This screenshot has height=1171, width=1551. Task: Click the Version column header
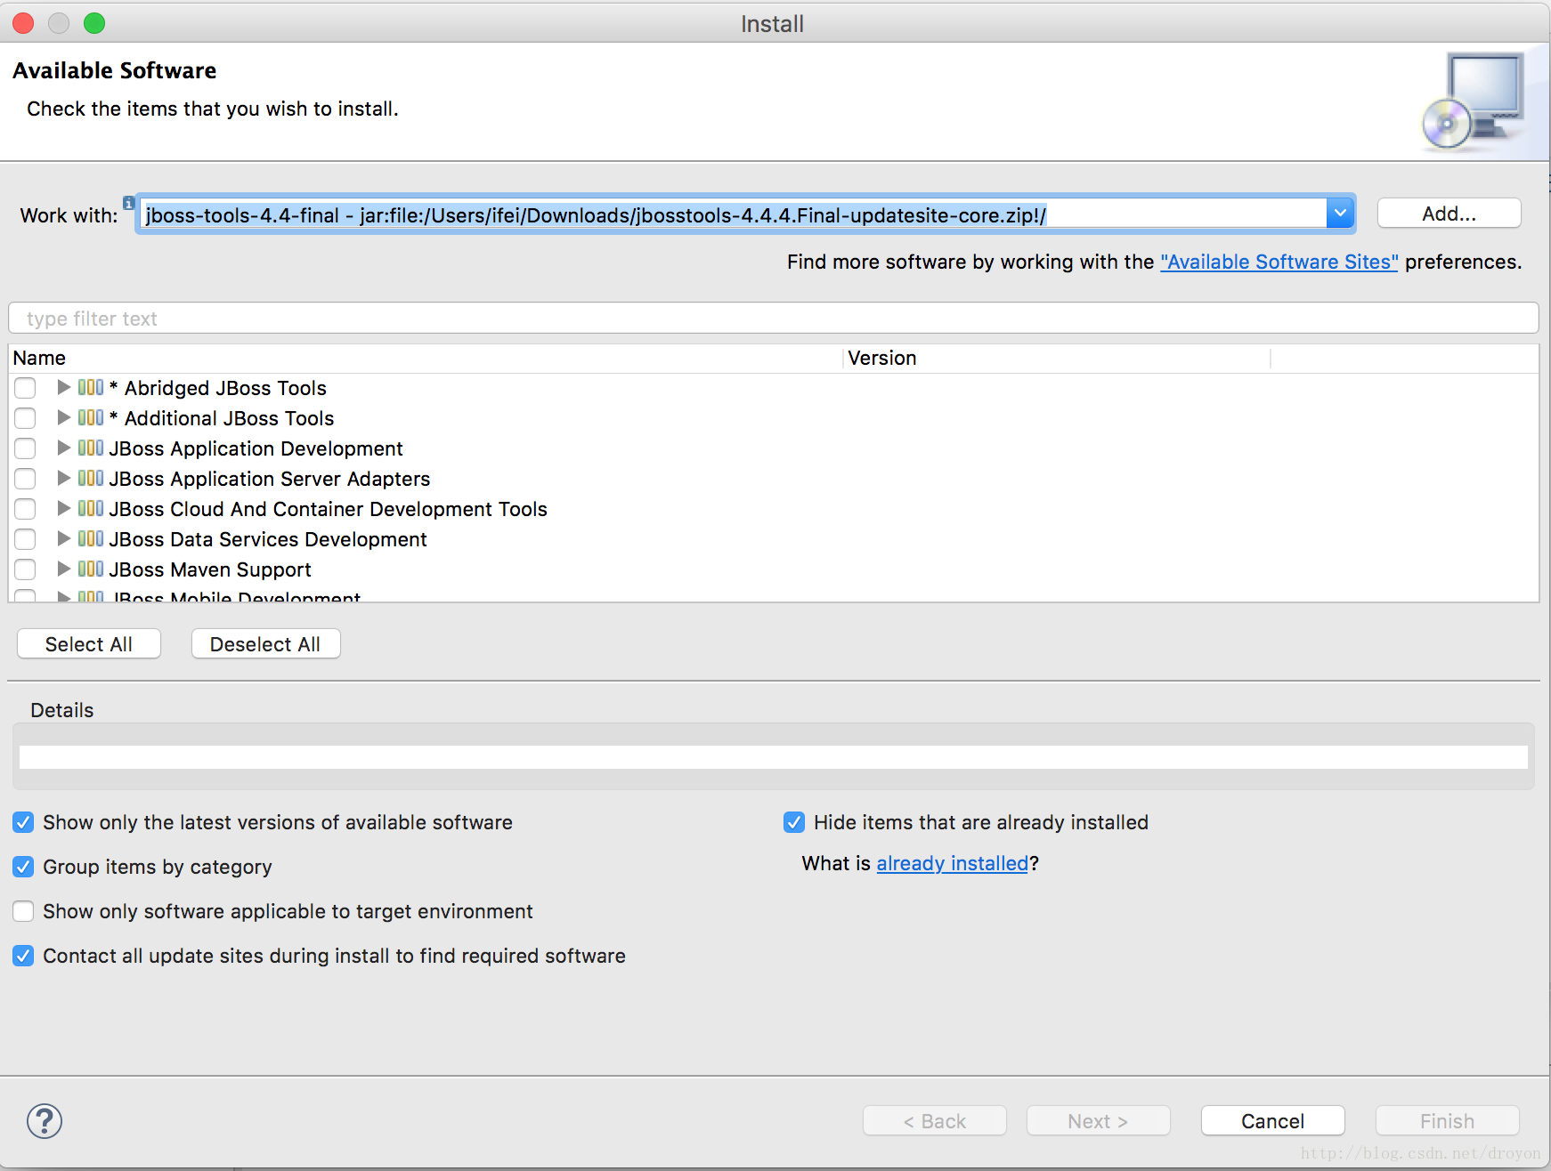pyautogui.click(x=1057, y=358)
